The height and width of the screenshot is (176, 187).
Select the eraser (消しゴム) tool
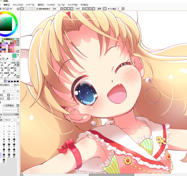pos(2,69)
